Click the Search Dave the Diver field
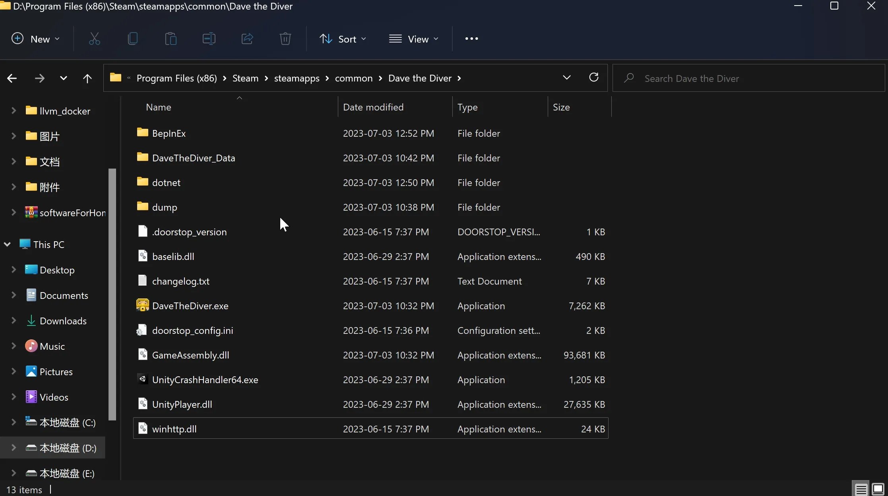Viewport: 888px width, 496px height. click(x=748, y=78)
